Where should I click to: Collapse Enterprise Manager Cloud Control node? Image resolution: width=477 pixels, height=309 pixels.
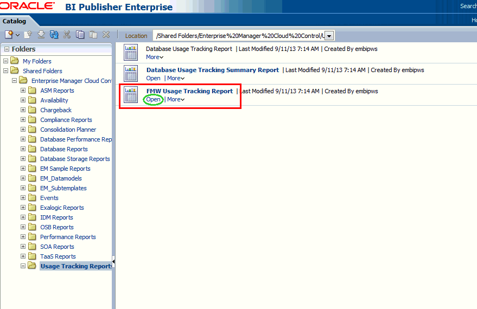[14, 81]
